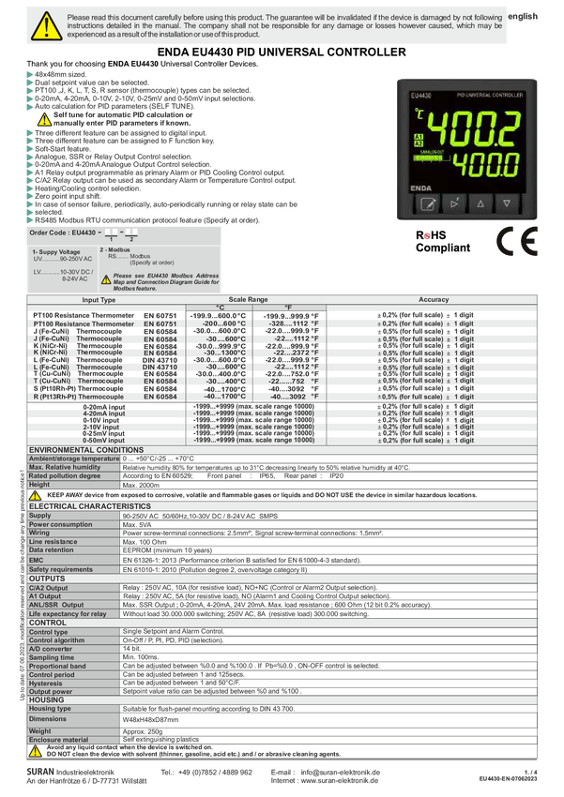The width and height of the screenshot is (564, 797).
Task: Click the 400.2 process value on the display
Action: pyautogui.click(x=474, y=128)
